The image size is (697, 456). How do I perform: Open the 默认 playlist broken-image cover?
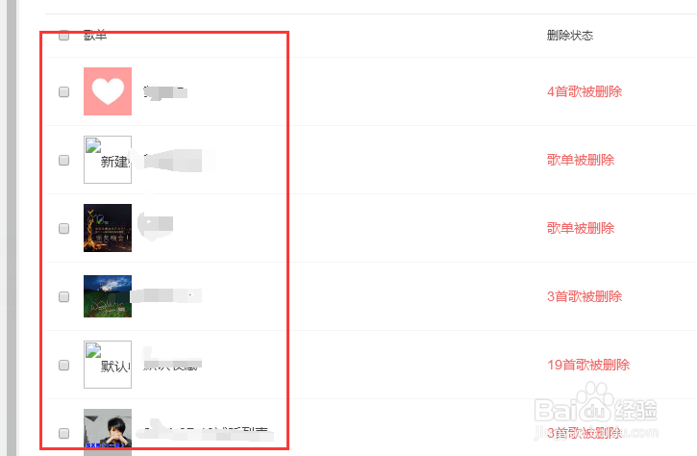pos(108,365)
